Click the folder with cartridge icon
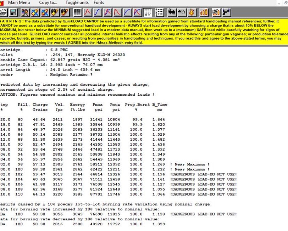The width and height of the screenshot is (288, 231). [x=216, y=12]
